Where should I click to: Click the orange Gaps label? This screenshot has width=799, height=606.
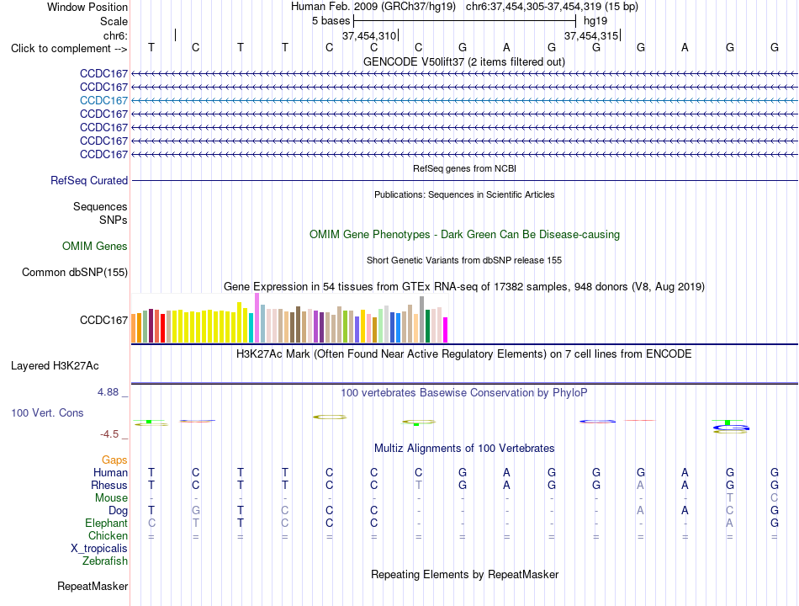tap(114, 460)
